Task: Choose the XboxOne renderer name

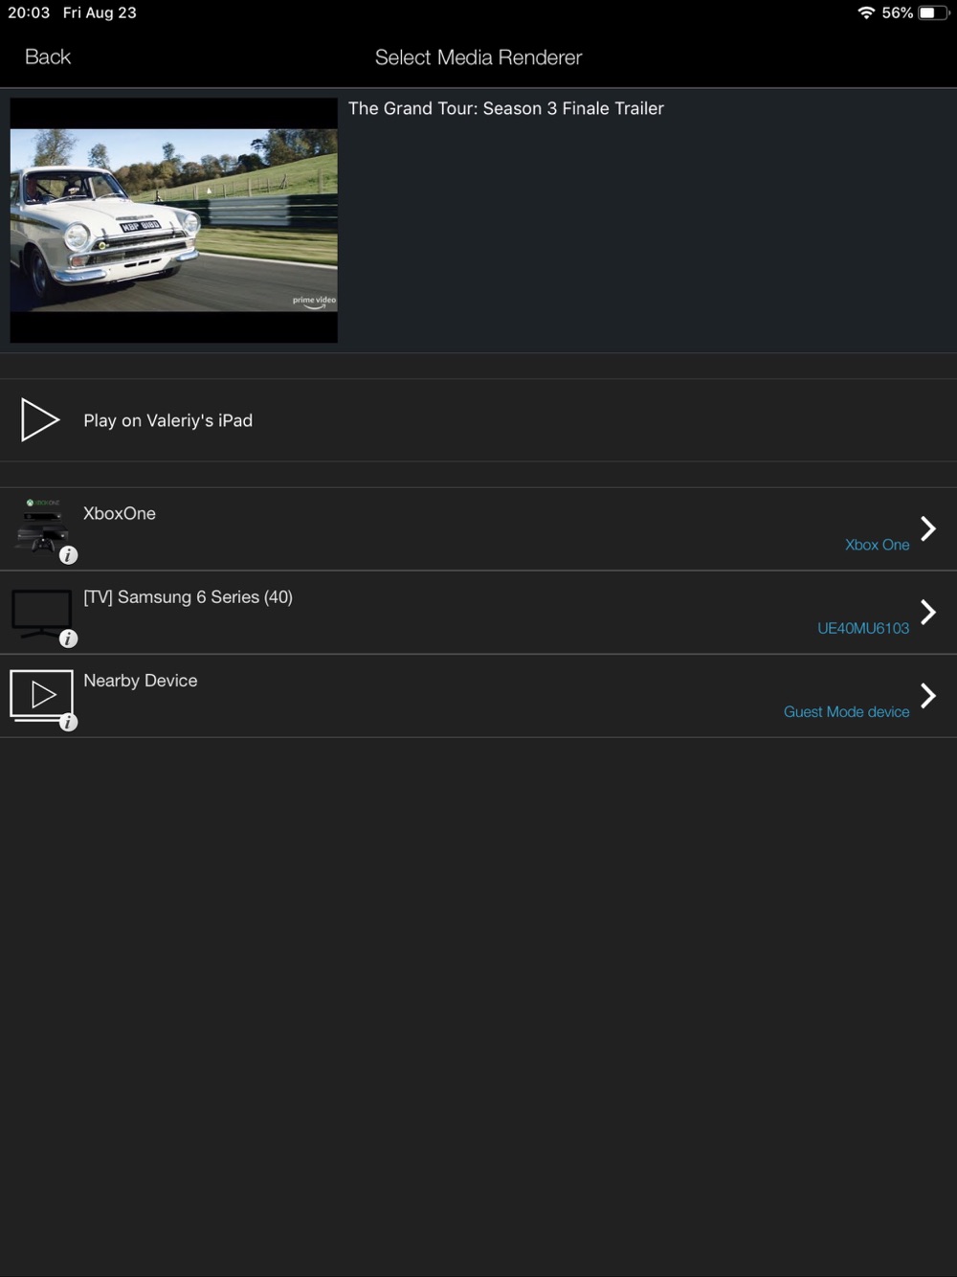Action: pos(120,513)
